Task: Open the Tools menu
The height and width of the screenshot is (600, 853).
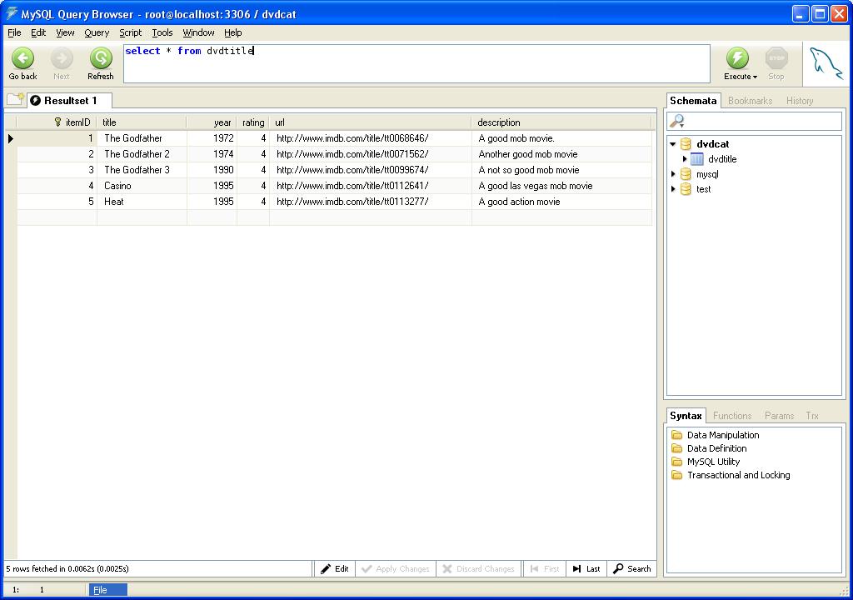Action: (162, 32)
